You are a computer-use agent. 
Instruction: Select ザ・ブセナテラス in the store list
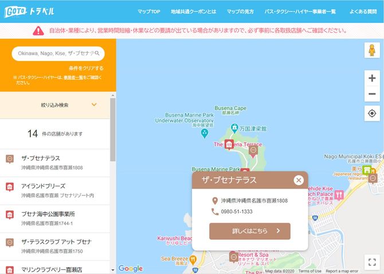tap(55, 163)
